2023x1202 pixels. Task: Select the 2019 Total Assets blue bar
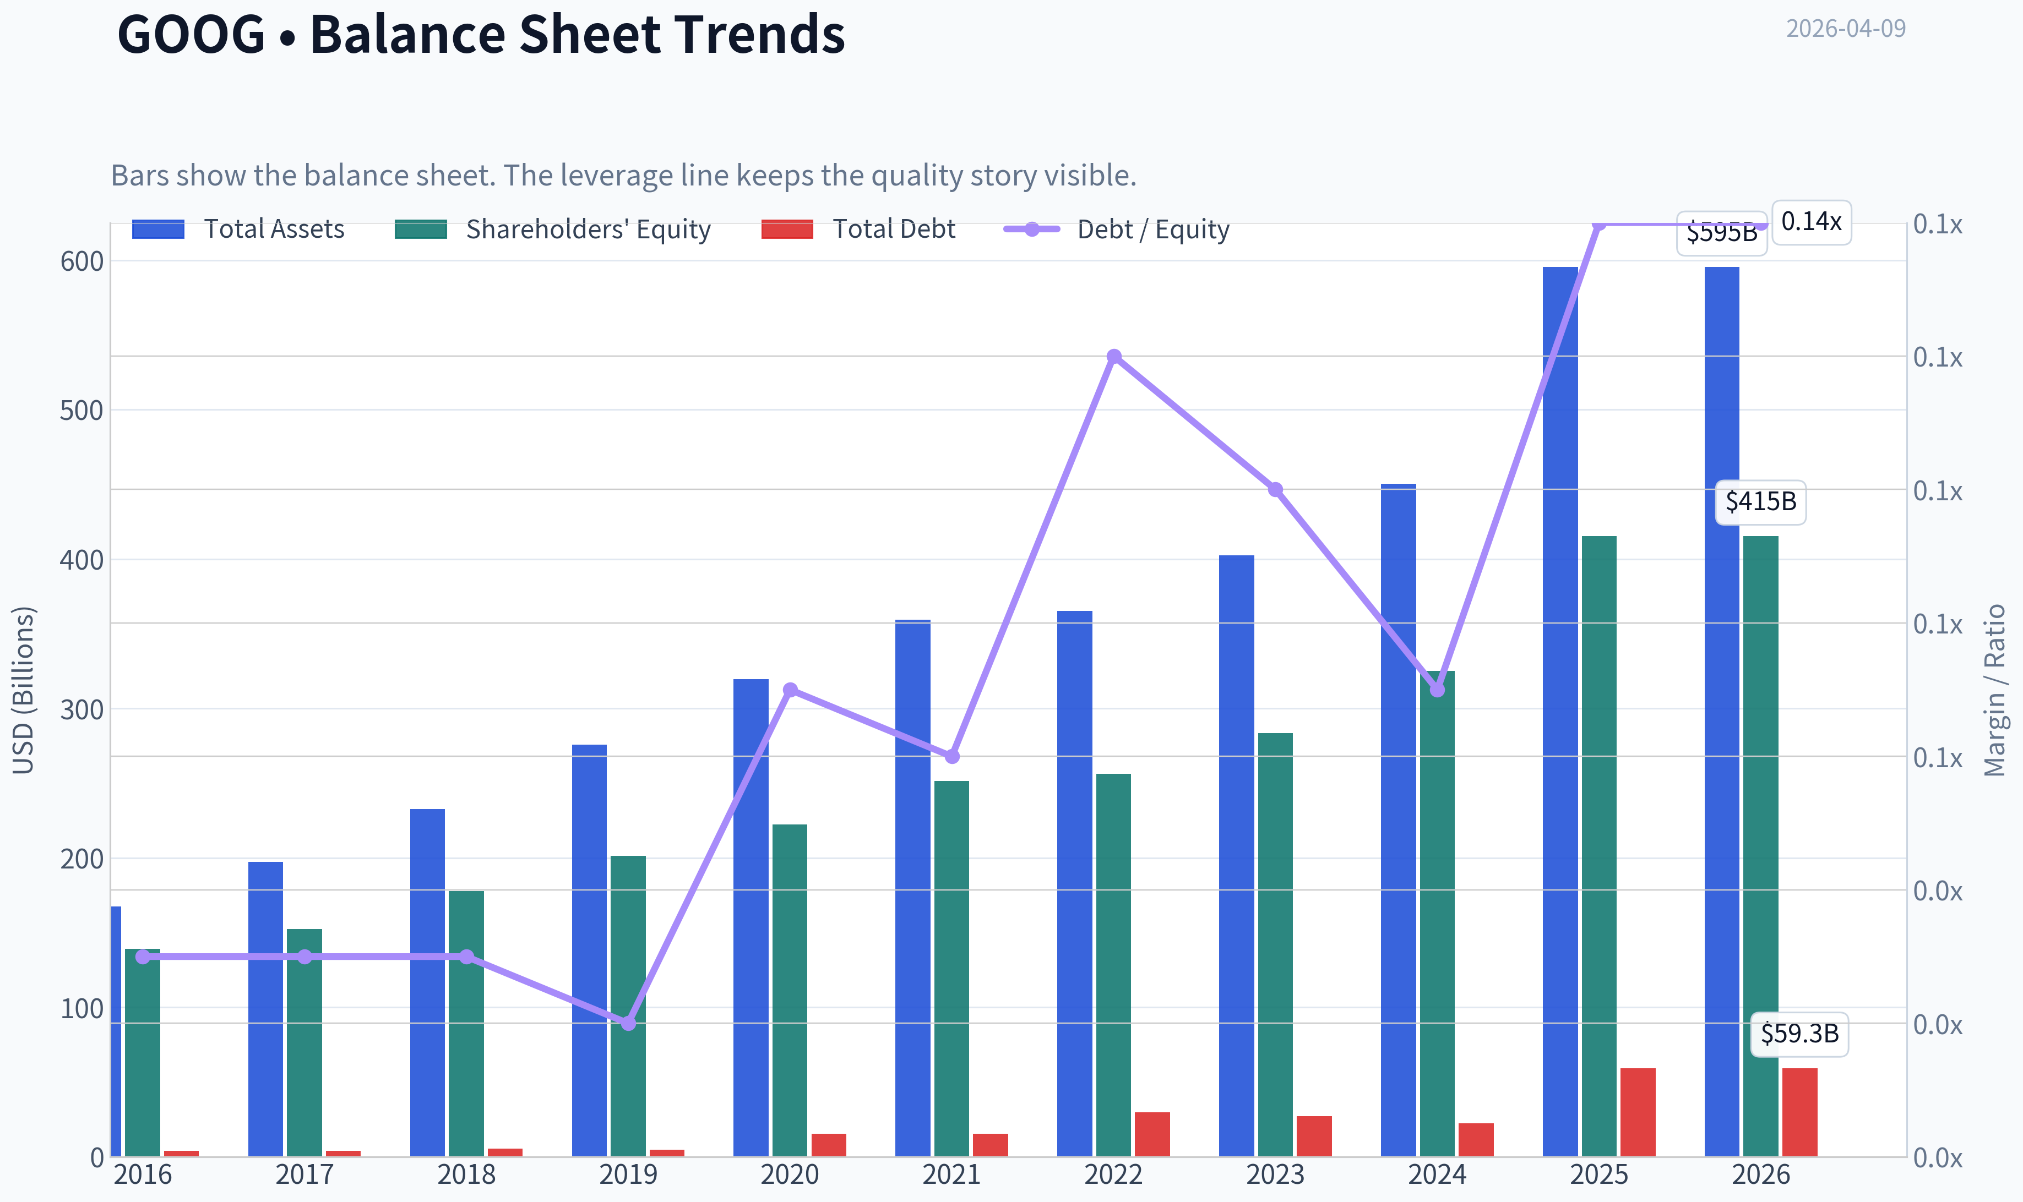[589, 950]
